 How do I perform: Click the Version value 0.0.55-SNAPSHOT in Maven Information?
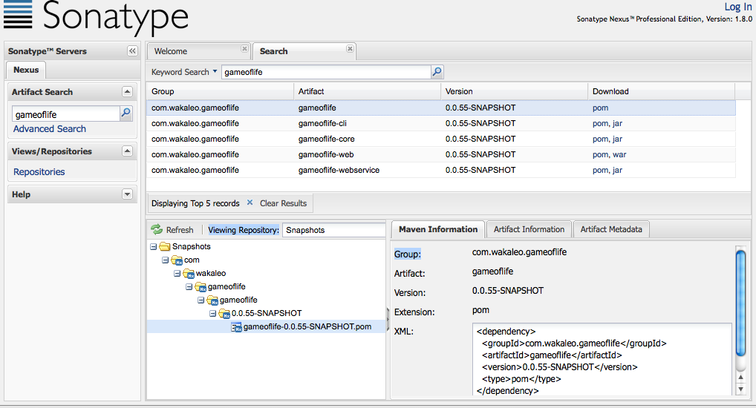click(508, 291)
